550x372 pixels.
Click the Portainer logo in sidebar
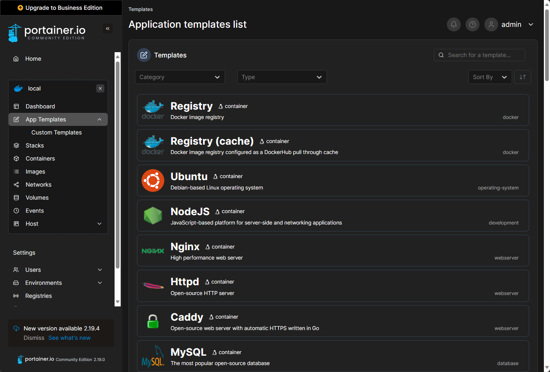click(x=46, y=33)
